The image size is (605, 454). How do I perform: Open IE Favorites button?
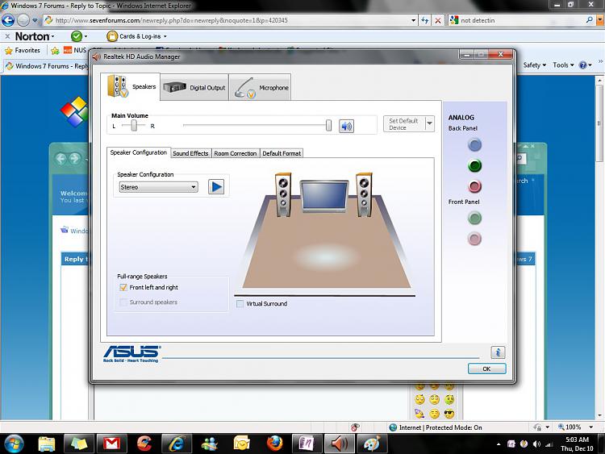pos(23,51)
